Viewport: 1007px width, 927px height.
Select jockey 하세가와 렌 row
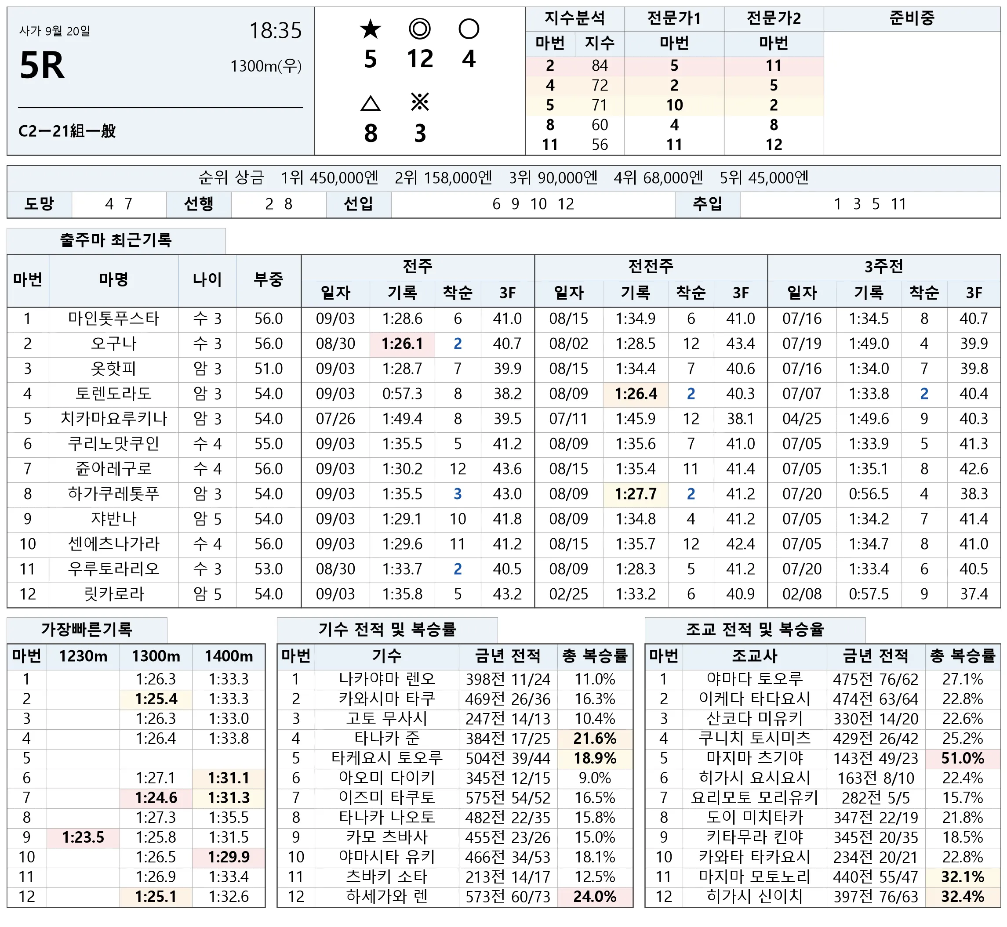pyautogui.click(x=454, y=896)
